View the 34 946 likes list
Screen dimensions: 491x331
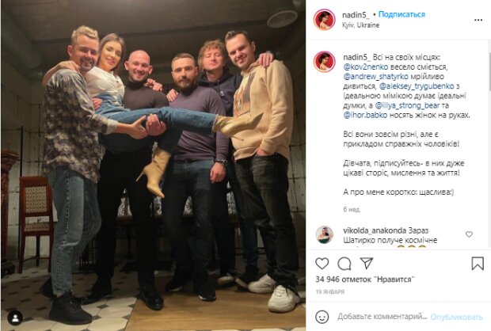coord(365,280)
